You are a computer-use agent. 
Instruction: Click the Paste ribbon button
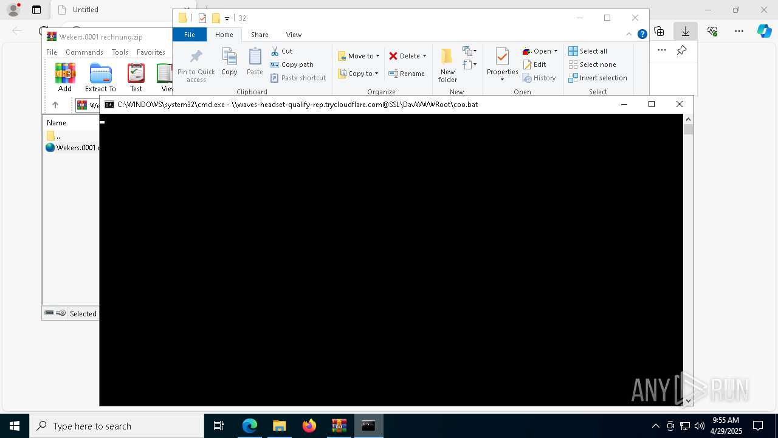coord(255,62)
